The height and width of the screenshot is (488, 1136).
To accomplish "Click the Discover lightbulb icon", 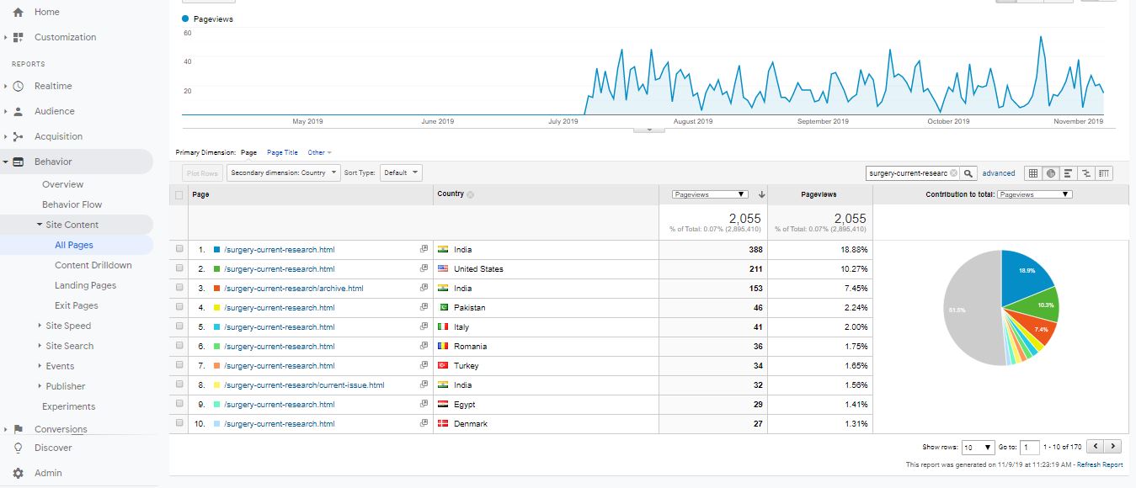I will point(18,448).
